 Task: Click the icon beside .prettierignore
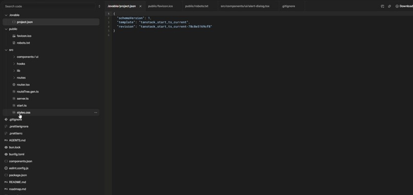click(6, 126)
